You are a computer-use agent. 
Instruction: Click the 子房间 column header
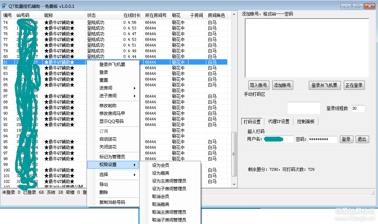coord(197,15)
